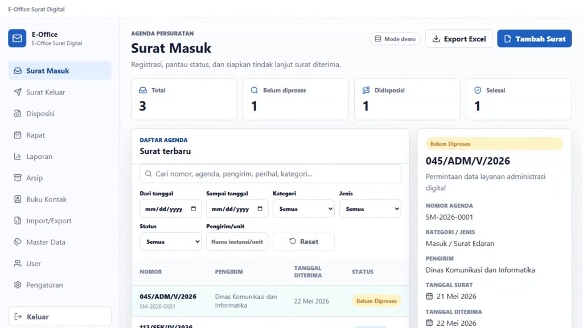Click Belum Diproses status badge in table row
This screenshot has height=328, width=583.
376,301
